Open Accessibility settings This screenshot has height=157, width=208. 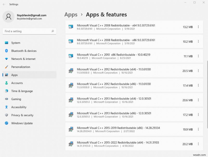[29, 107]
